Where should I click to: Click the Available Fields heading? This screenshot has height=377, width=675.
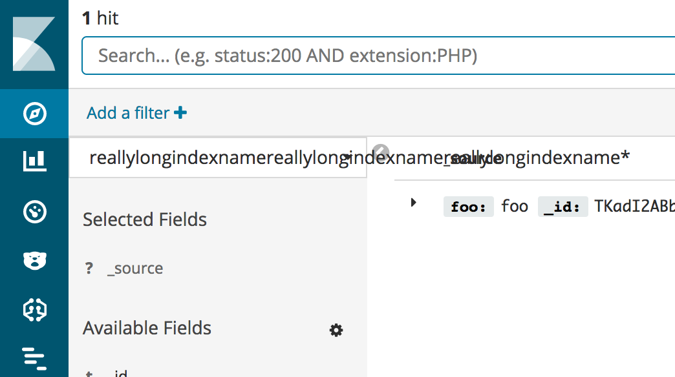(x=147, y=328)
